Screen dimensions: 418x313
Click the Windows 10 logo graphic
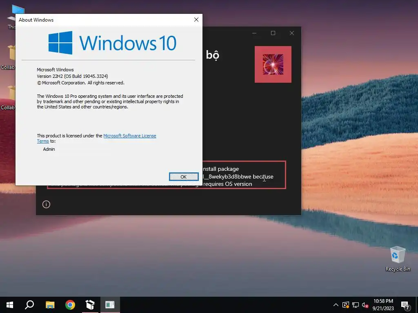click(112, 43)
